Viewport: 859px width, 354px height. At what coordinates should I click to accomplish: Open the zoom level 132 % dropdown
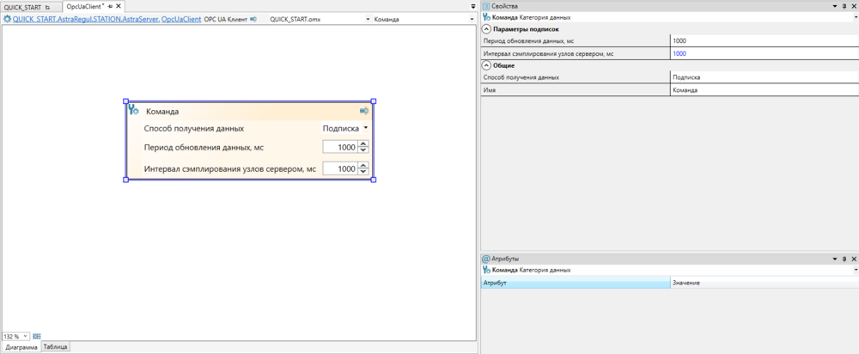pos(26,336)
